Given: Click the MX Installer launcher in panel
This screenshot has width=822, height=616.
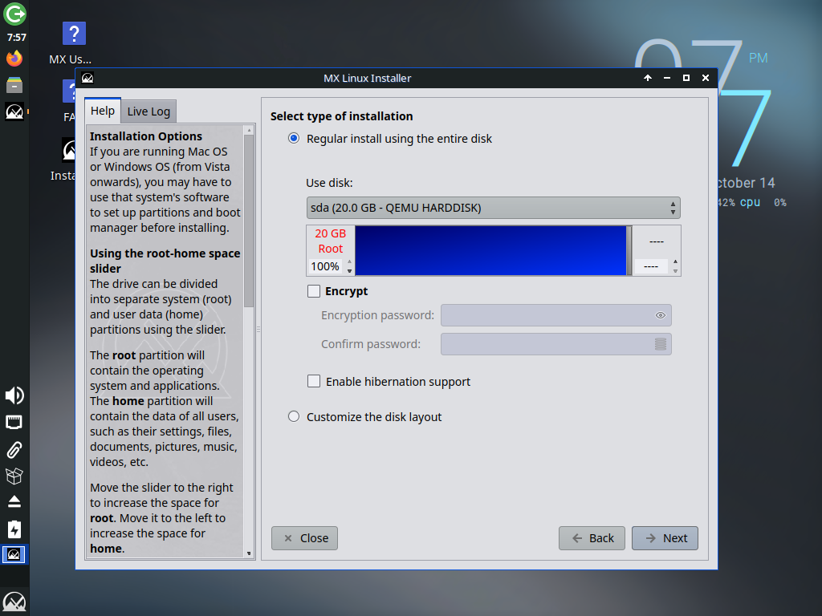Looking at the screenshot, I should [x=14, y=111].
